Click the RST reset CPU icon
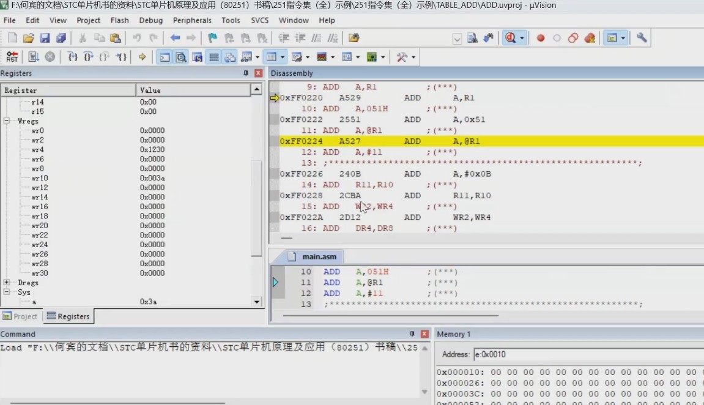 [x=12, y=57]
